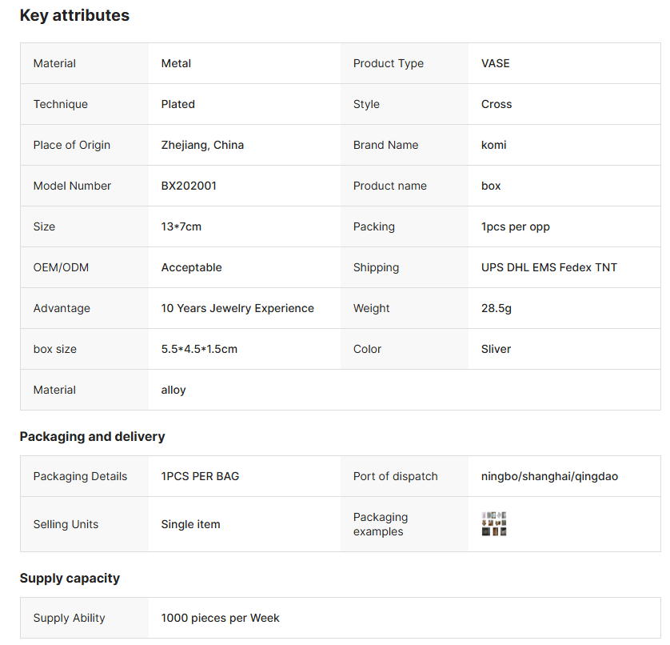Click the 10 Years Jewelry Experience value

point(237,308)
